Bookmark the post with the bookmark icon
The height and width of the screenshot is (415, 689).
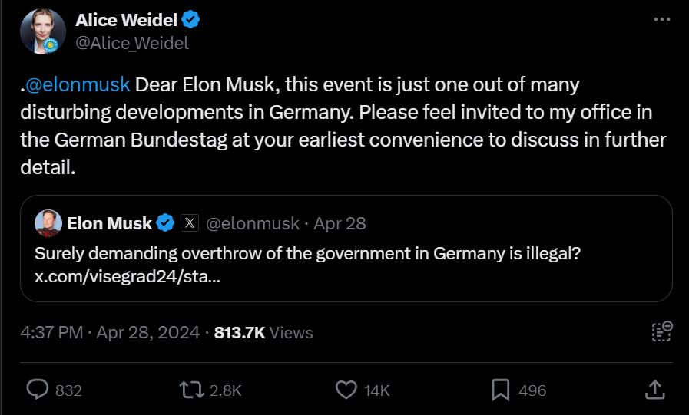click(501, 390)
